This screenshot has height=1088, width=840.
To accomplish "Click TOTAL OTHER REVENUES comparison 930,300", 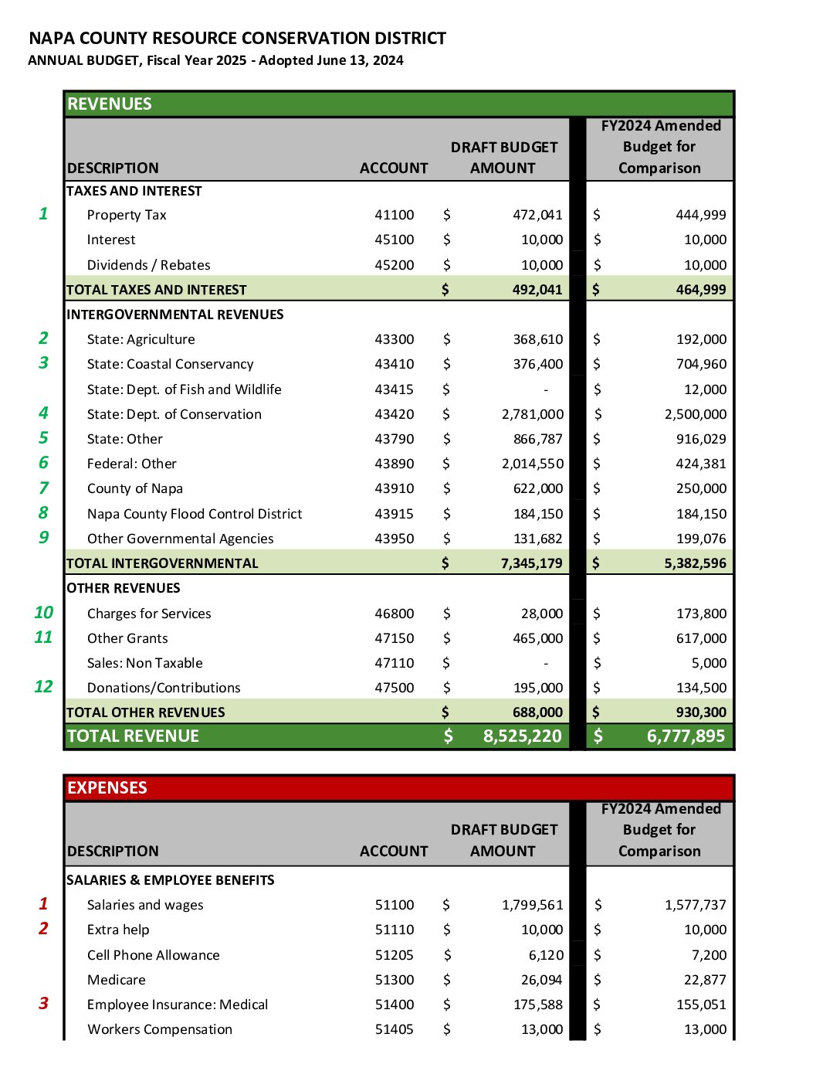I will [701, 712].
